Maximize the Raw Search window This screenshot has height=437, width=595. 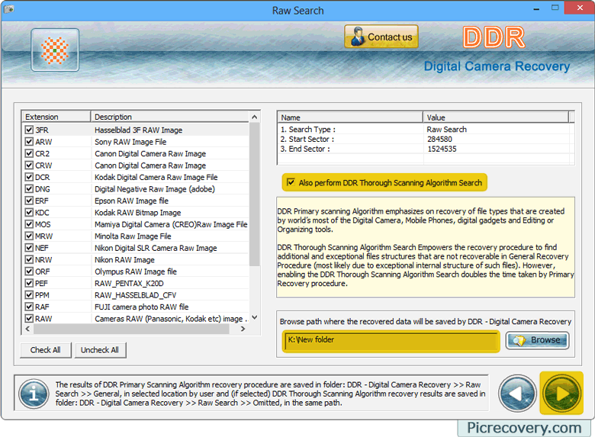coord(555,8)
